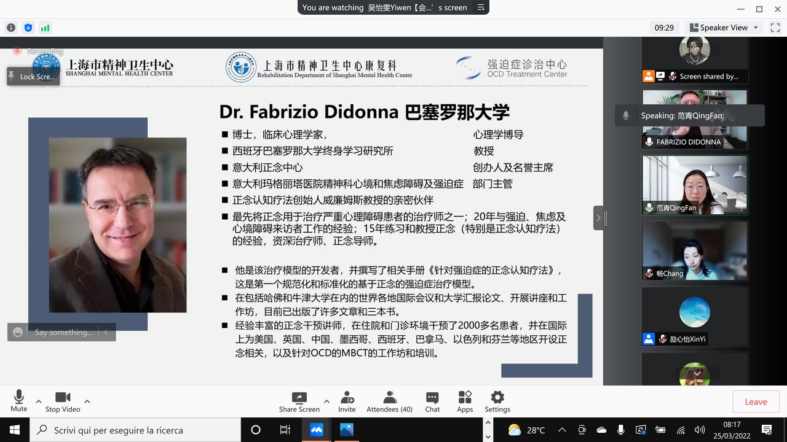Expand audio options arrow beside Mute
This screenshot has width=787, height=442.
39,401
